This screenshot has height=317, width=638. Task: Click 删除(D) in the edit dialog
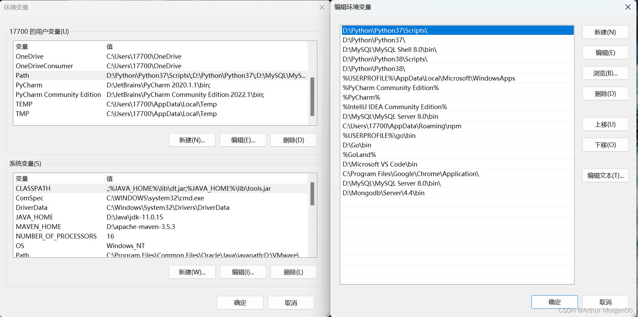coord(605,93)
